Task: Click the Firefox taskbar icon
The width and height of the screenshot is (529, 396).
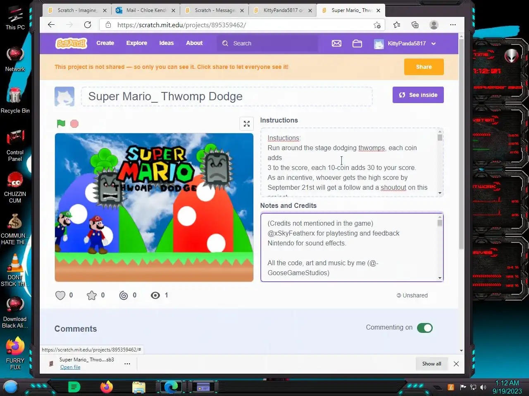Action: click(x=107, y=387)
